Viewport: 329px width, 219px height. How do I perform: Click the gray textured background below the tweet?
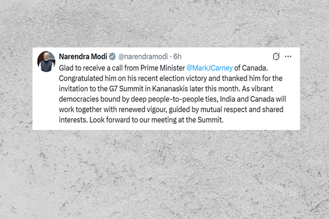(x=164, y=175)
